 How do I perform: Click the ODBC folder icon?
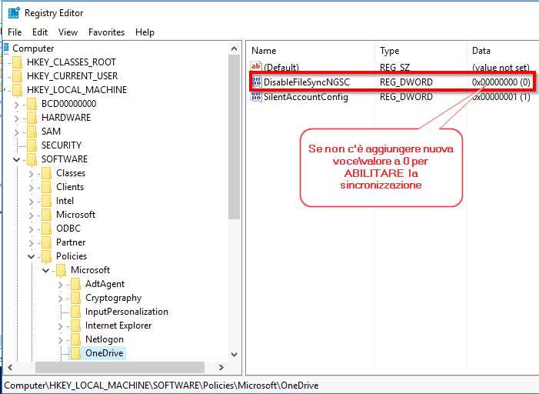click(x=46, y=229)
